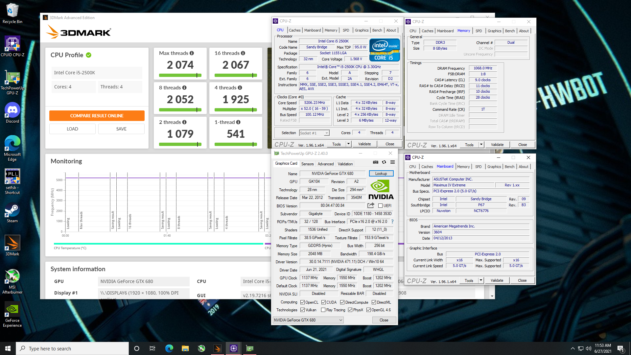Click the CPU Temperature teal timeline bar

tap(158, 244)
